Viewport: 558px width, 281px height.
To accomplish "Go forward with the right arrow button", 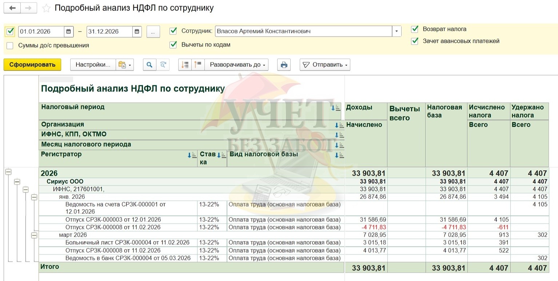I will click(29, 8).
